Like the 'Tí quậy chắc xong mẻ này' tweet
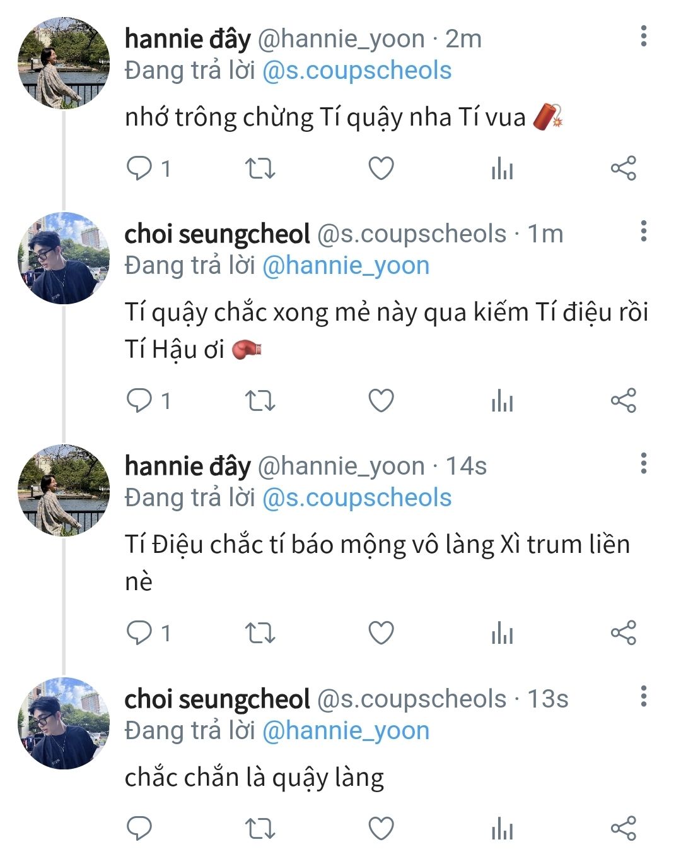The width and height of the screenshot is (681, 854). tap(381, 401)
